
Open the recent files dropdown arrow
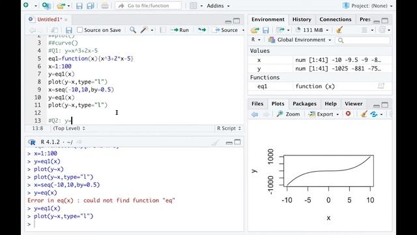click(x=68, y=6)
